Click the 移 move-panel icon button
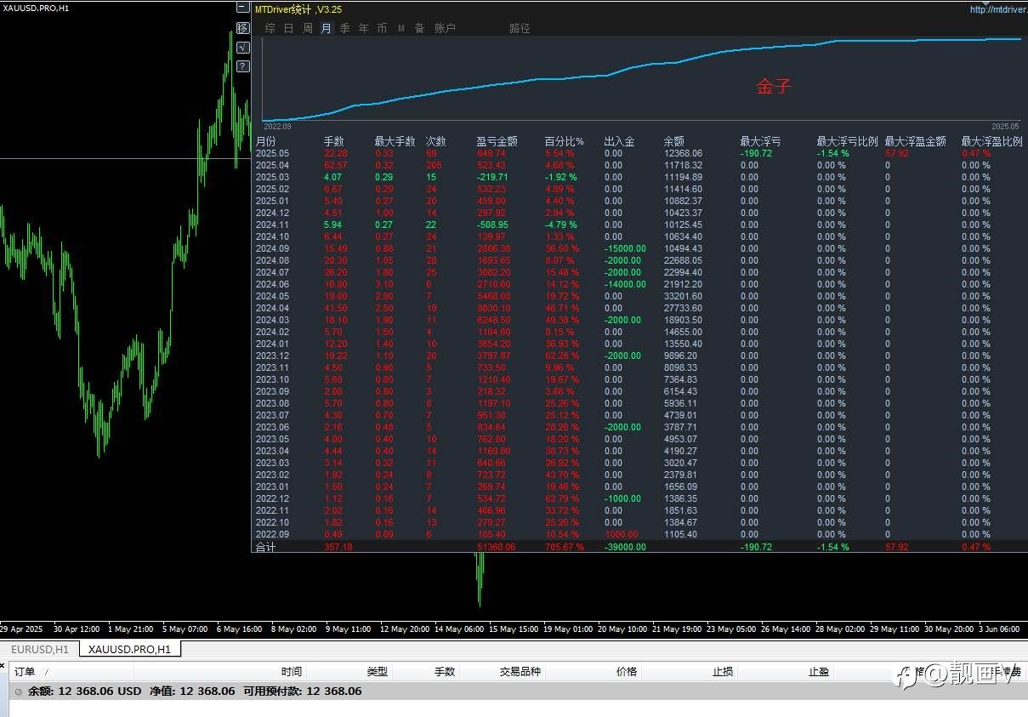The width and height of the screenshot is (1028, 717). coord(242,27)
